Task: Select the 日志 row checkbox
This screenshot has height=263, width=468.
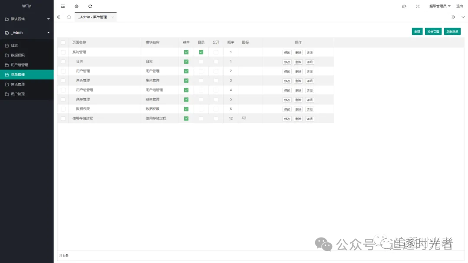Action: pyautogui.click(x=63, y=62)
